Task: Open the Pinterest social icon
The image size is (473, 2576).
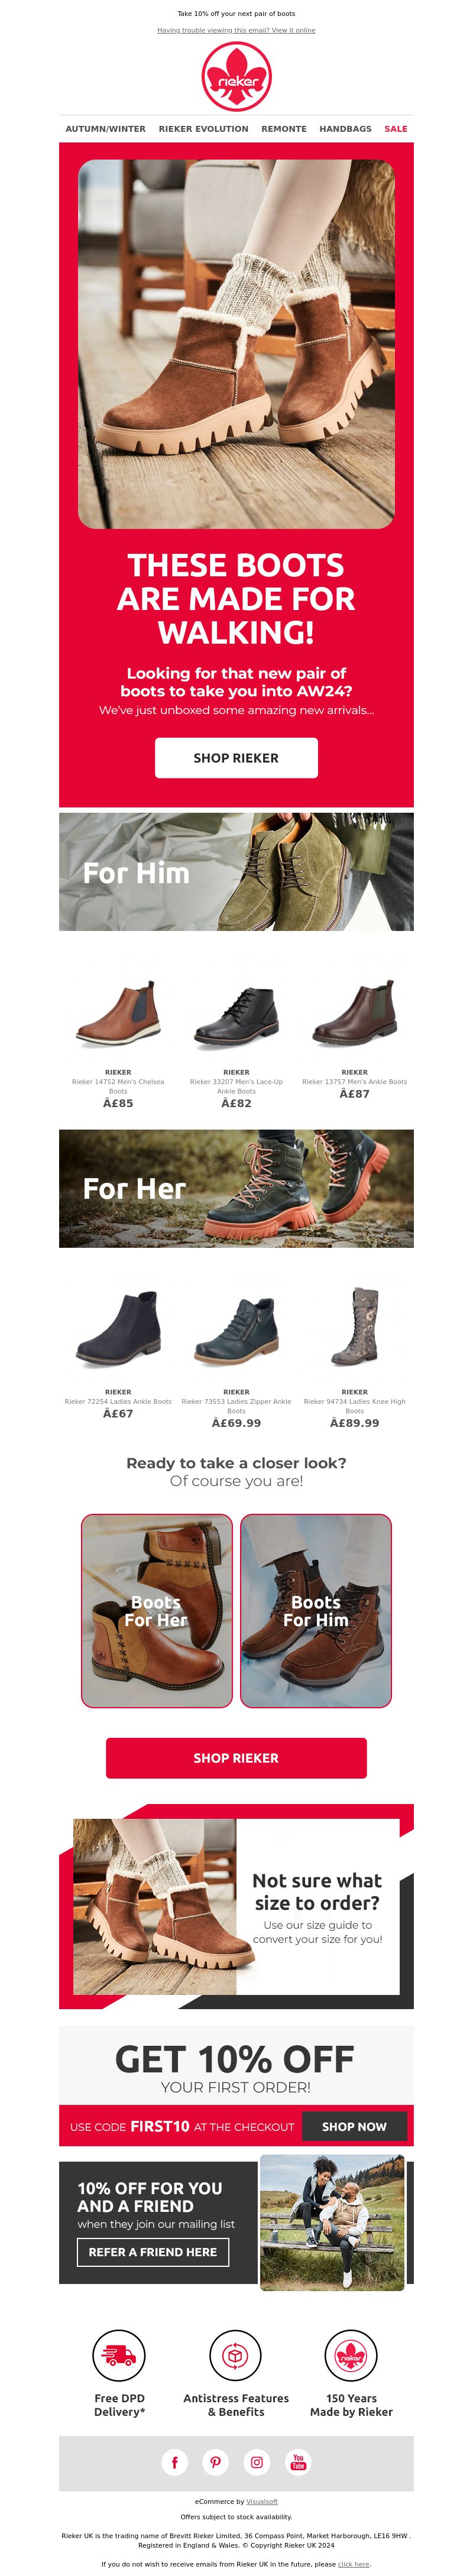Action: pyautogui.click(x=215, y=2461)
